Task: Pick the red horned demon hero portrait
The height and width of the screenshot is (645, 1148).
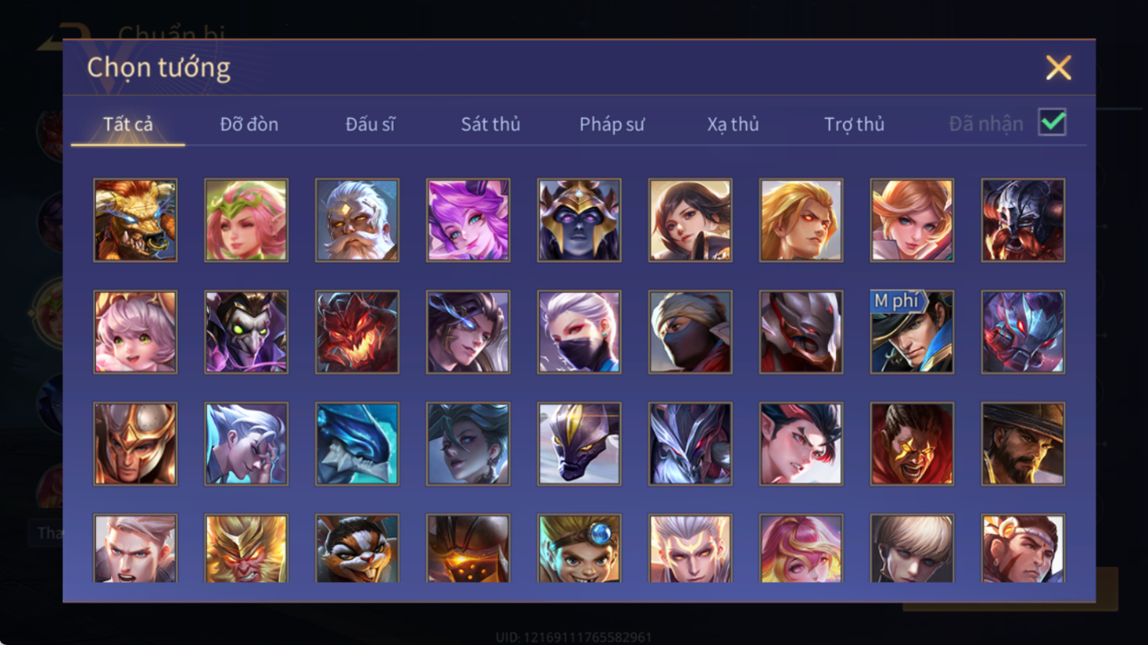Action: tap(357, 332)
